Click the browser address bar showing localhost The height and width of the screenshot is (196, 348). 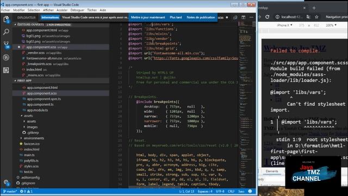[x=292, y=17]
